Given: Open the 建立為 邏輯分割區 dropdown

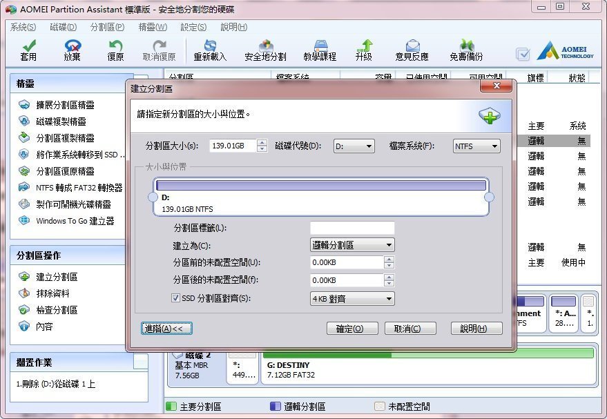Looking at the screenshot, I should point(352,245).
